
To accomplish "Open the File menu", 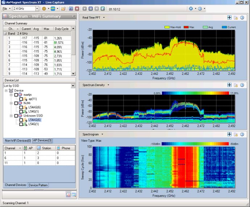I will 5,9.
